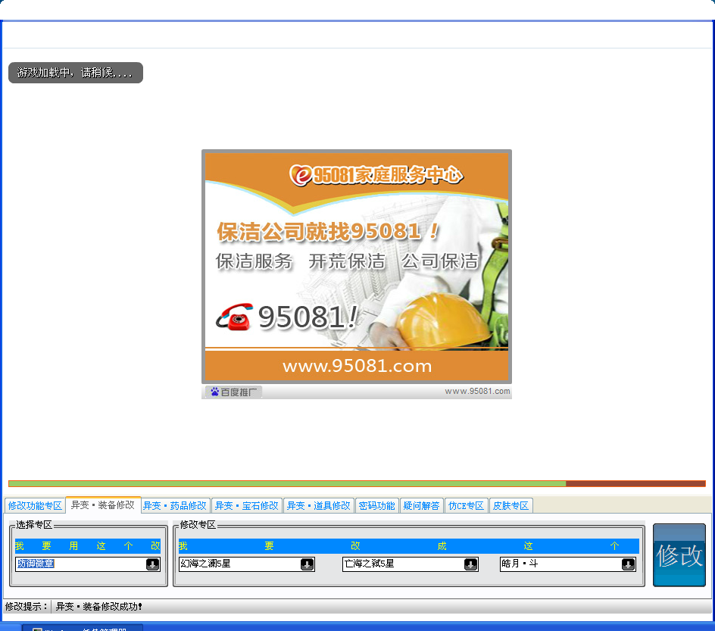The height and width of the screenshot is (631, 715).
Task: Select the 异变·装备修改 tab
Action: click(x=103, y=505)
